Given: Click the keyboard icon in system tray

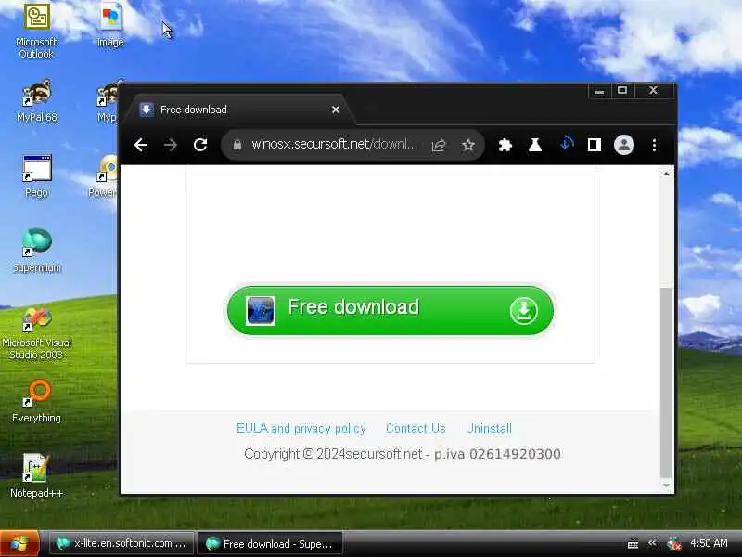Looking at the screenshot, I should click(633, 544).
